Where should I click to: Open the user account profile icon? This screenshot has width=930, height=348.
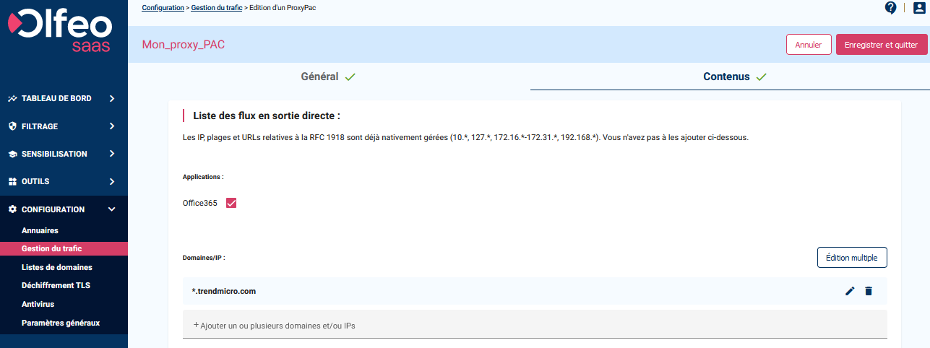pyautogui.click(x=919, y=8)
